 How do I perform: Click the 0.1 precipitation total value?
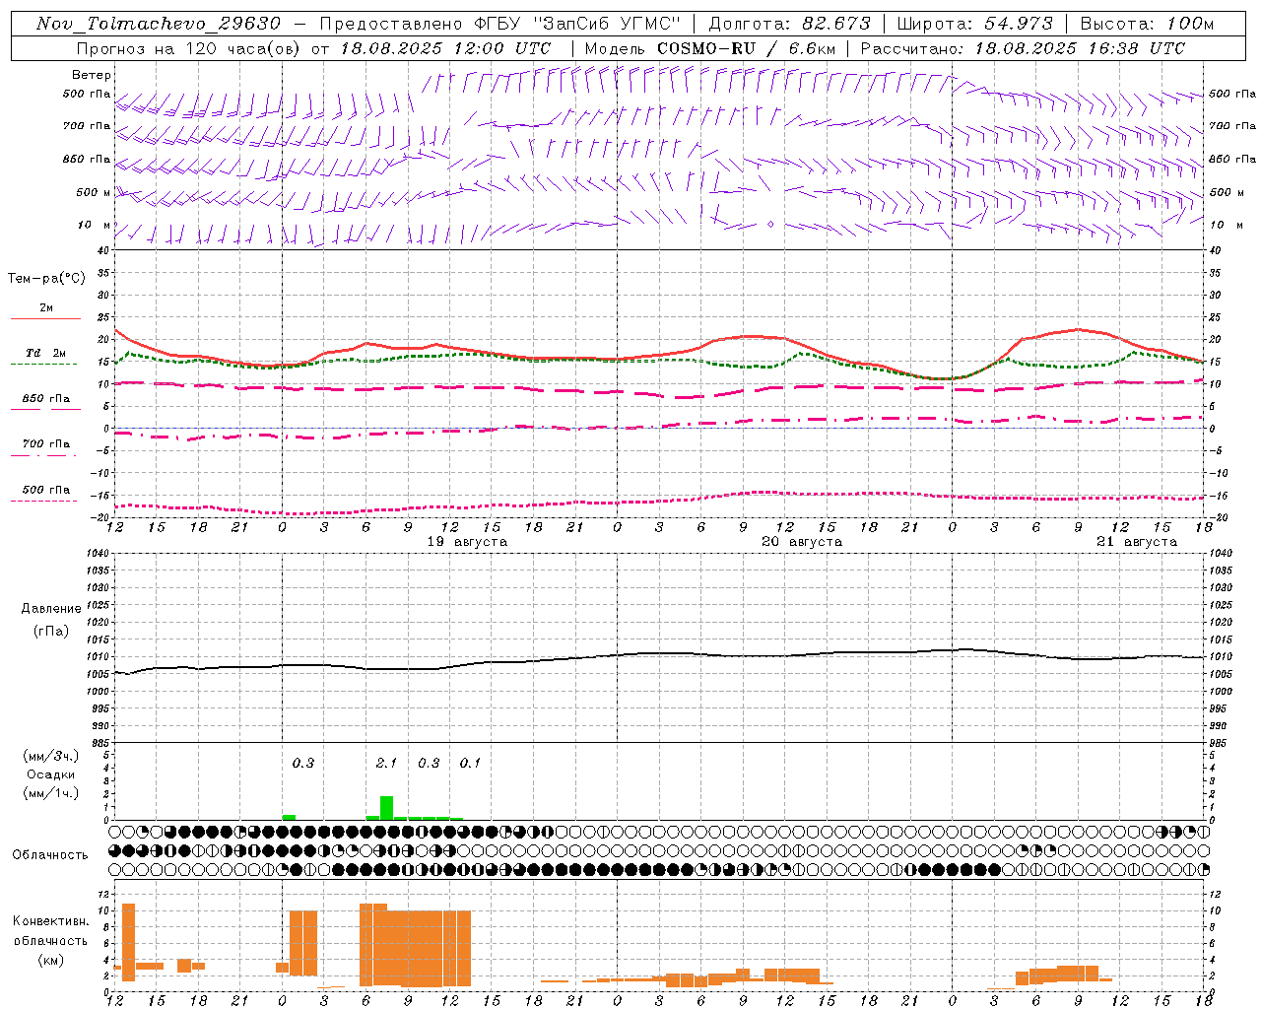(x=470, y=763)
